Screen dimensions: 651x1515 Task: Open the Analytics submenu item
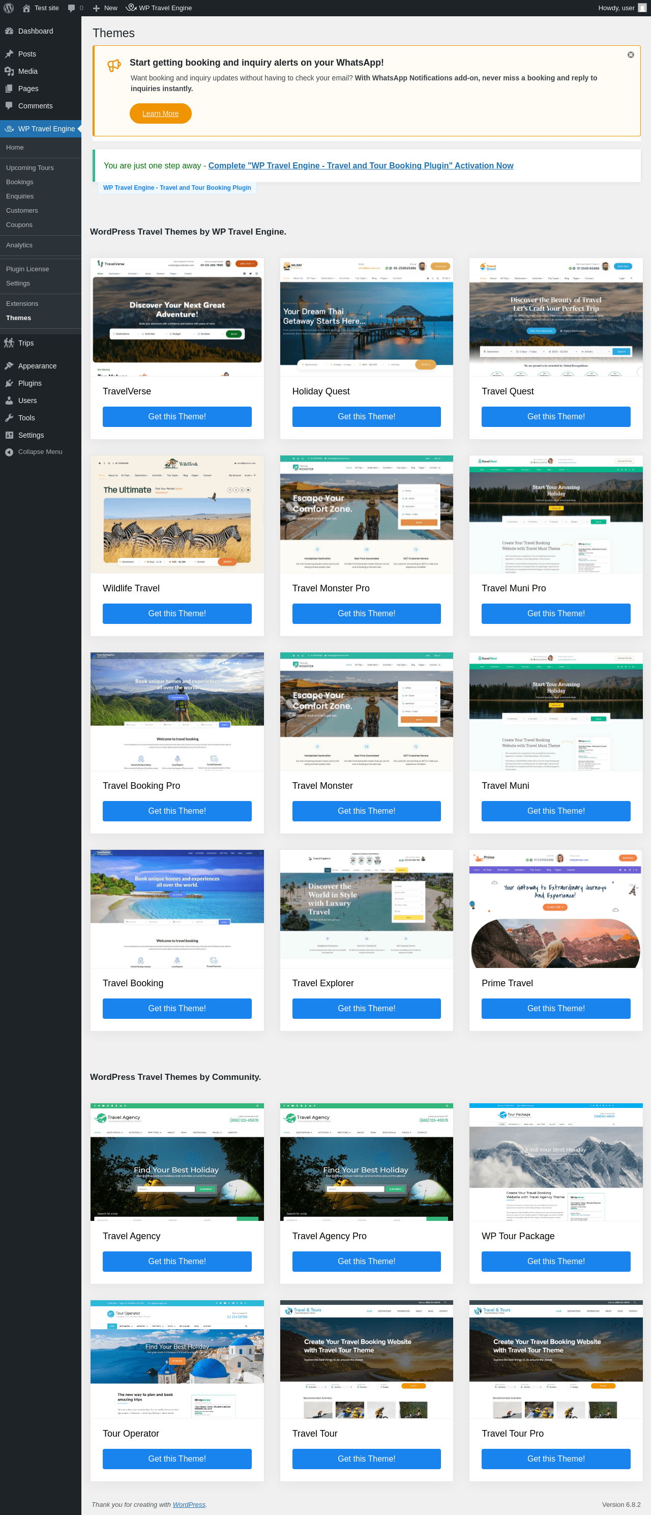[x=19, y=245]
